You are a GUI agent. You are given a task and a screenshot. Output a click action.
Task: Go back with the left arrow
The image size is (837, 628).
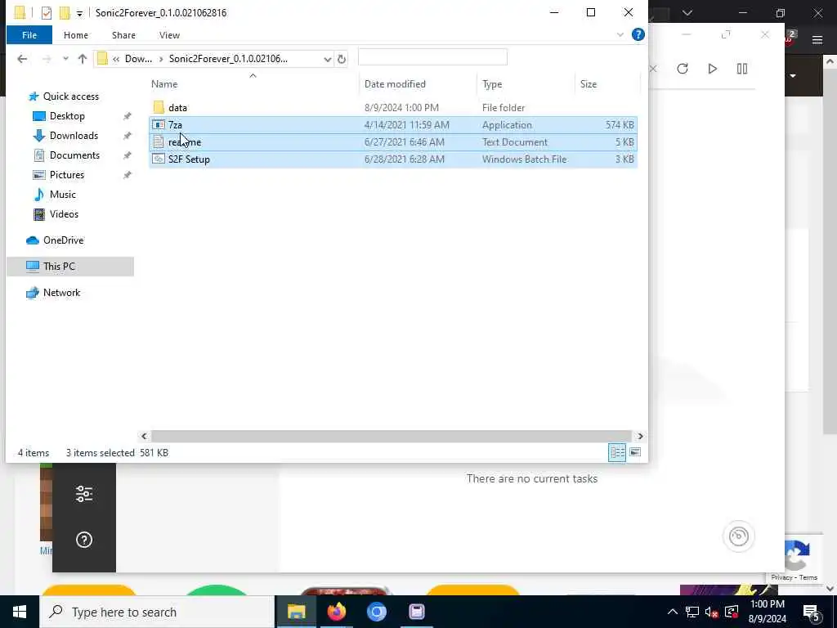coord(22,59)
